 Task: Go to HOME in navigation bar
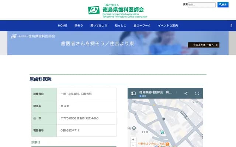coord(62,26)
